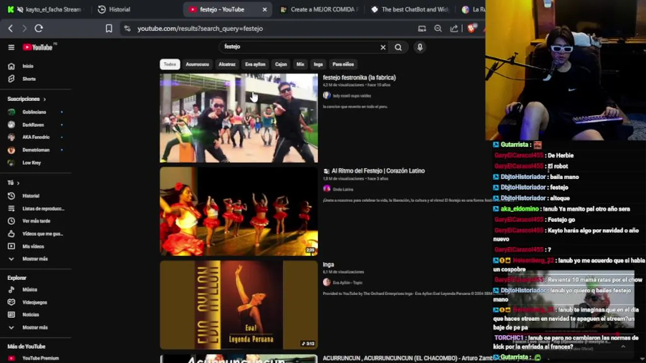The image size is (646, 363).
Task: Open the YouTube hamburger guide menu
Action: pyautogui.click(x=11, y=47)
